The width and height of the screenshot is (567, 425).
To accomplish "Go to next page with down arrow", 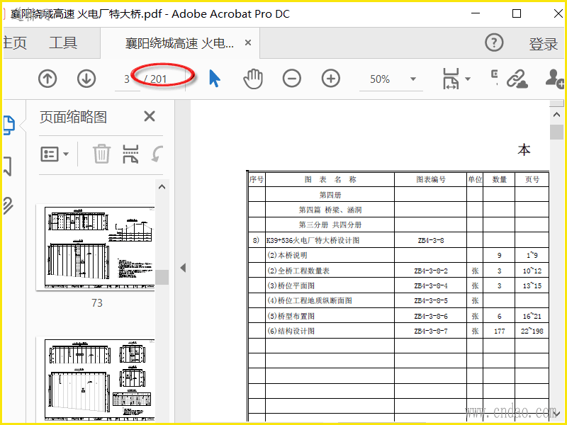I will [86, 79].
